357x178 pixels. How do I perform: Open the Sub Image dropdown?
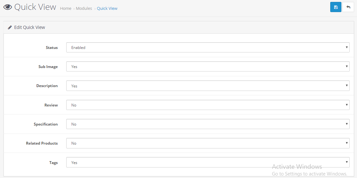[x=208, y=67]
